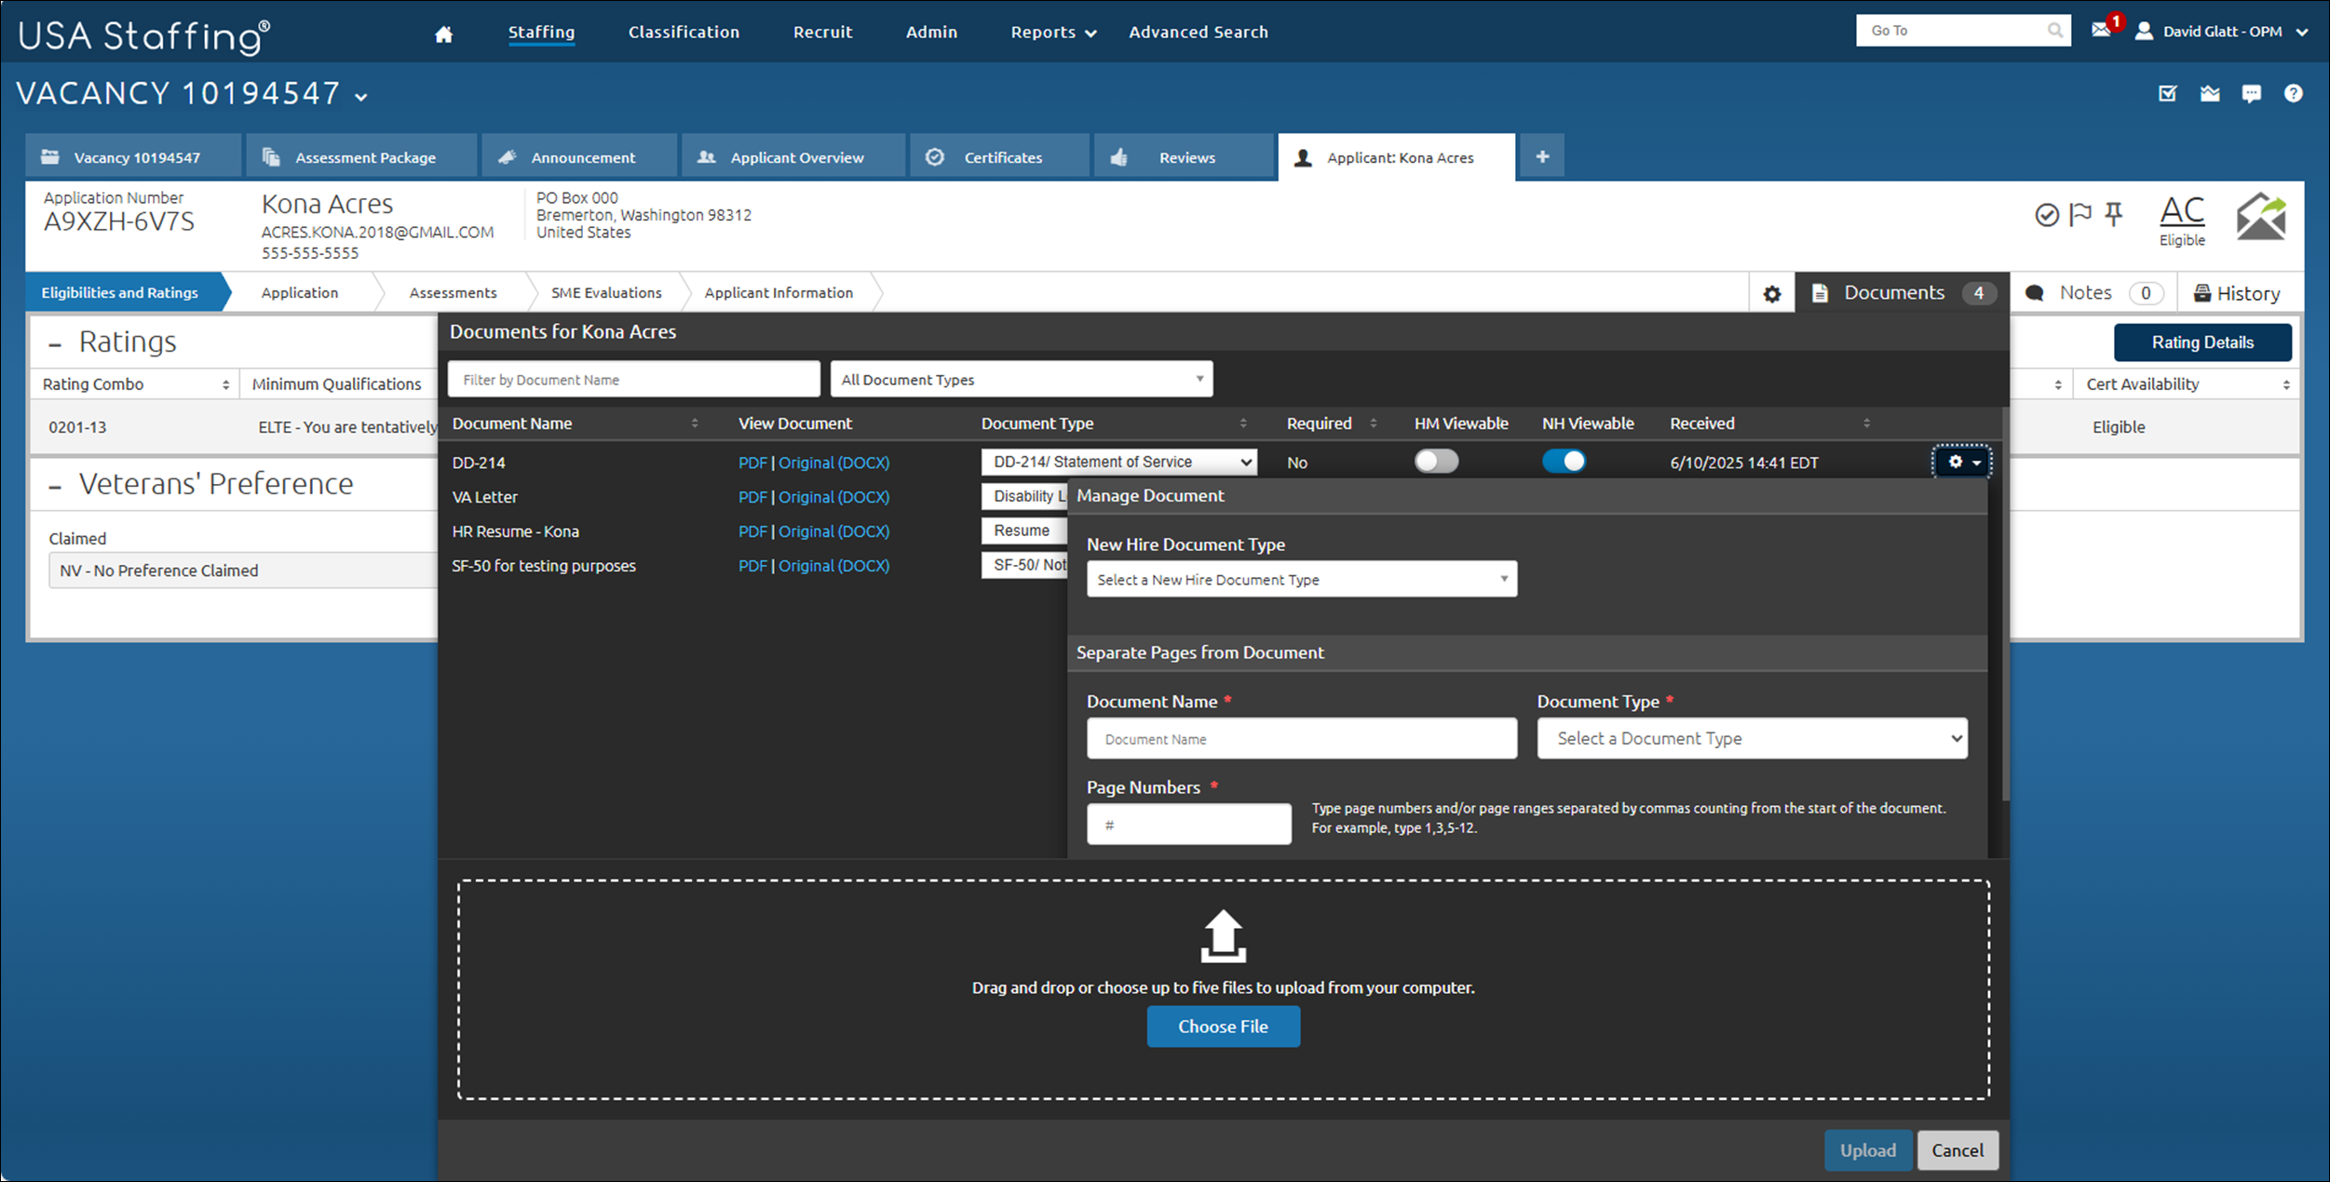
Task: Open the Original (DOCX) link for VA Letter
Action: (833, 497)
